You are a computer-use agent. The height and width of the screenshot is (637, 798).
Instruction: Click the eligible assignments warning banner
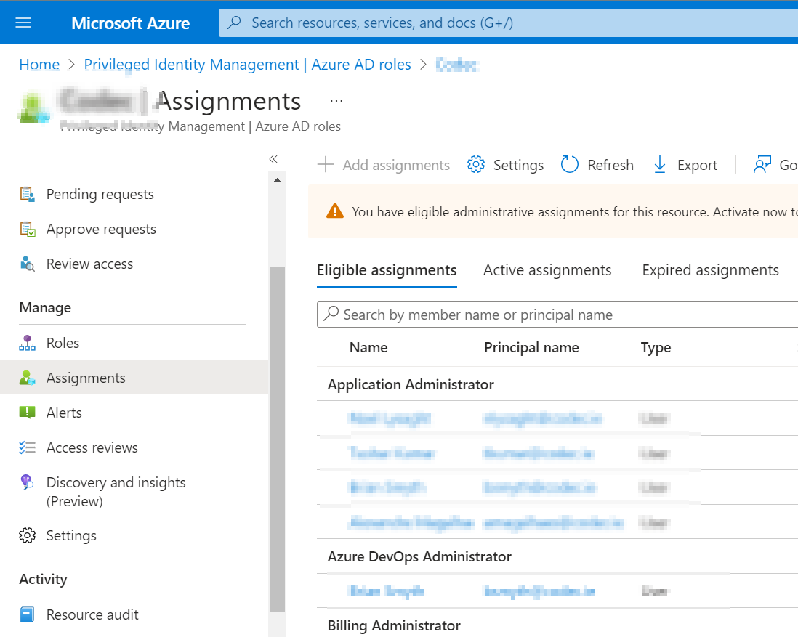(553, 211)
